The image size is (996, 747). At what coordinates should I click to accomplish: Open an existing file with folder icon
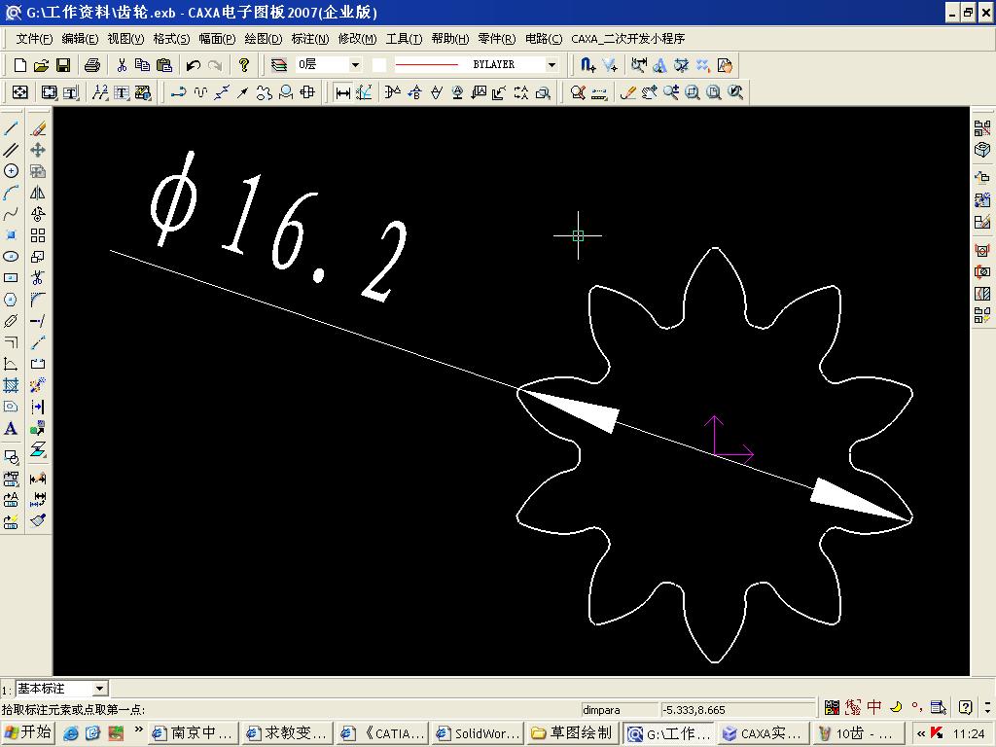41,65
